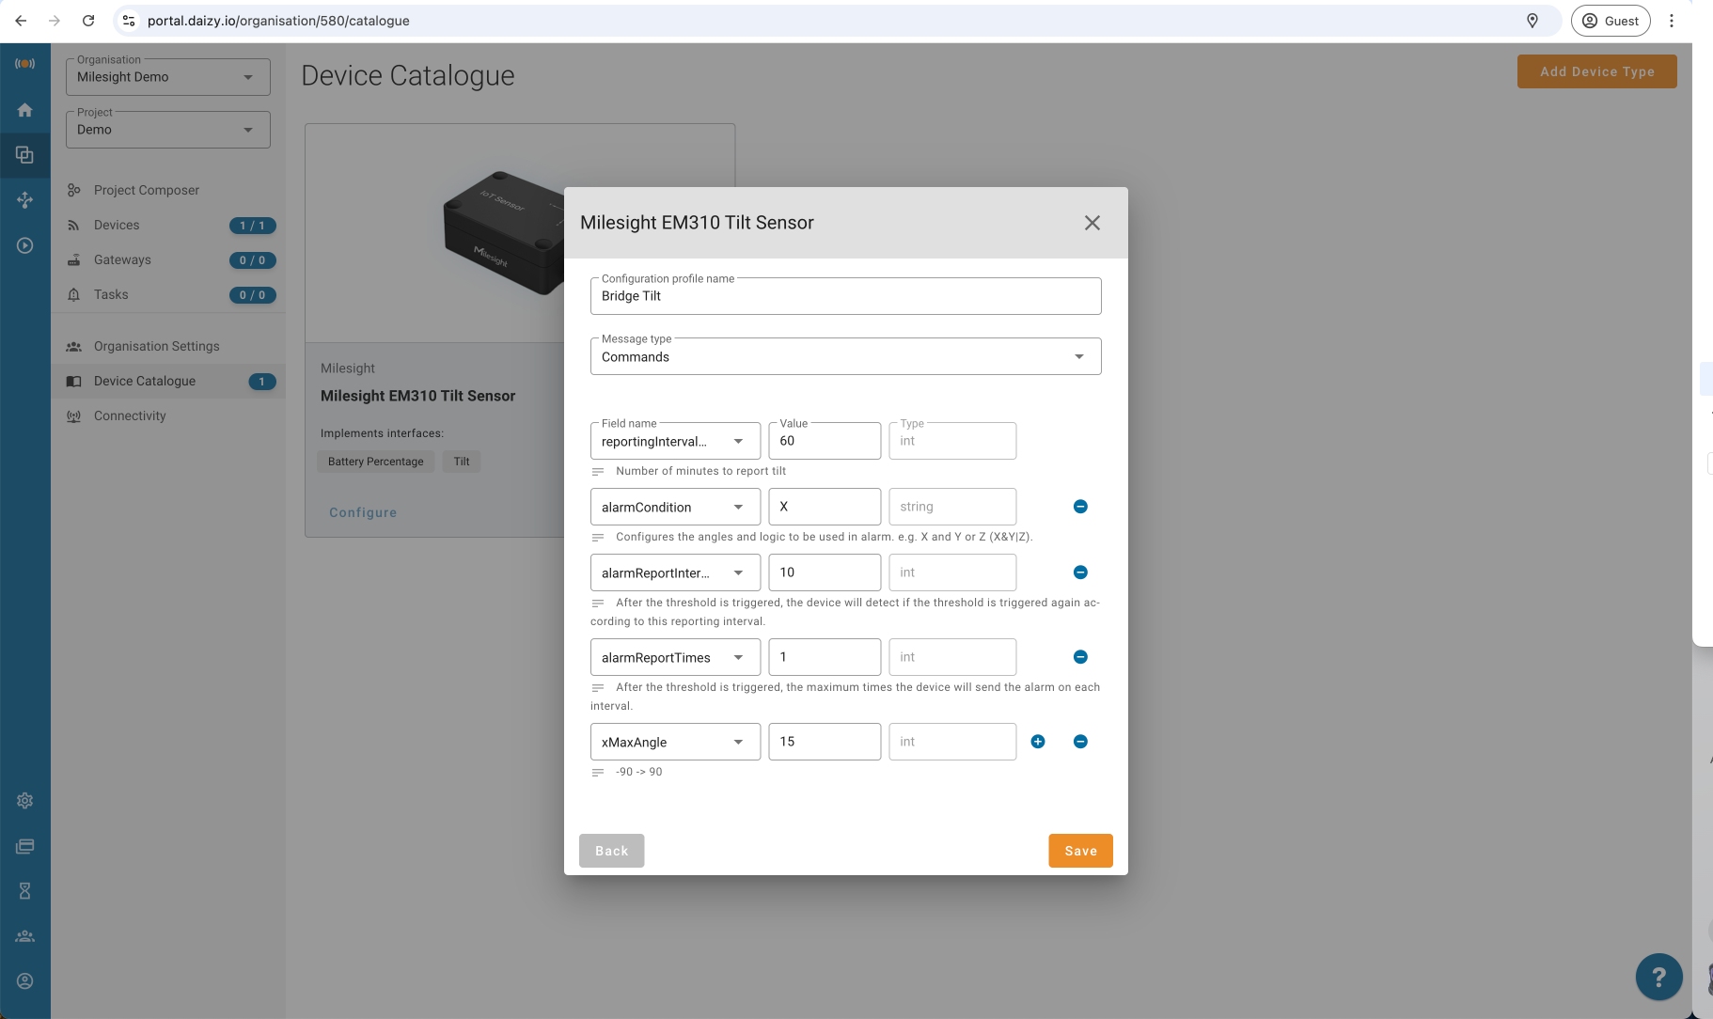Click the network nodes icon in the left rail
This screenshot has width=1713, height=1019.
pos(25,200)
